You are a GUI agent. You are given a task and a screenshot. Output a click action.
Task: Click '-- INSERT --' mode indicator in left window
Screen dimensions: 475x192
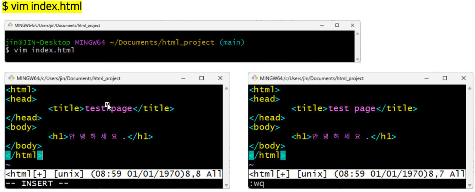(x=37, y=184)
